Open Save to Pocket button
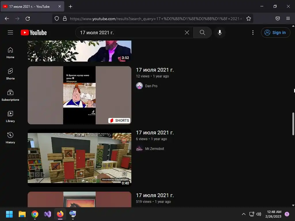This screenshot has height=221, width=295. [x=278, y=18]
